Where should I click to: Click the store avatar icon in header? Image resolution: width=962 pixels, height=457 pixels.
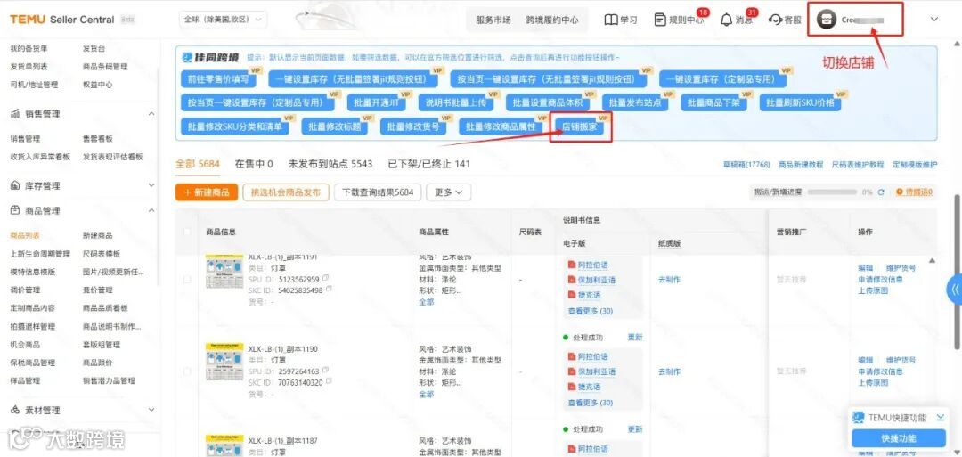point(827,20)
